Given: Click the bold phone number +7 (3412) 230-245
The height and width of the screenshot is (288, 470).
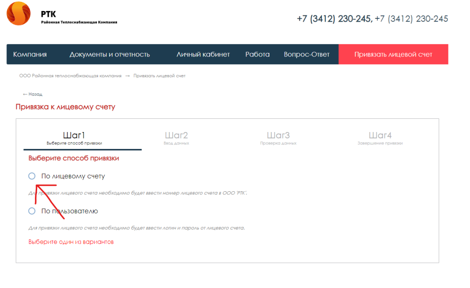Looking at the screenshot, I should point(334,19).
